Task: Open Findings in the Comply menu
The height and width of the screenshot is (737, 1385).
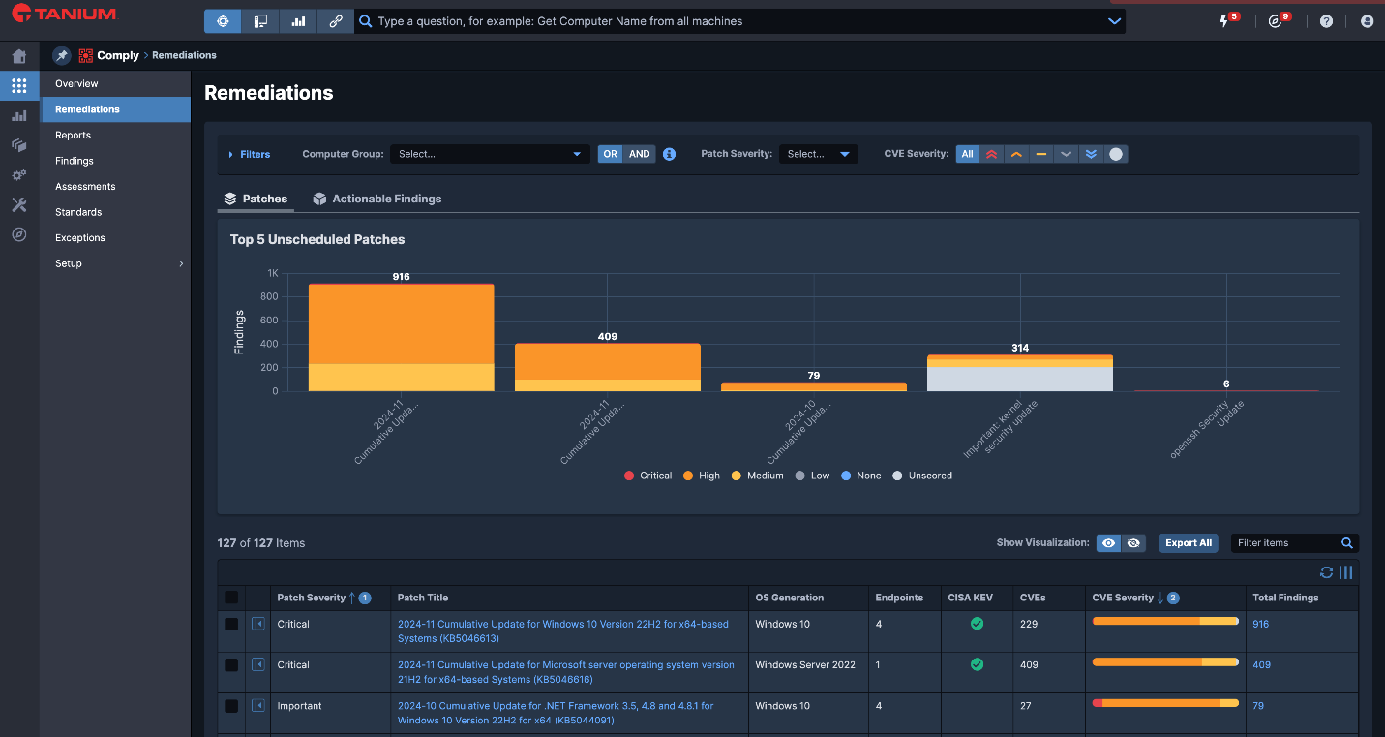Action: [x=116, y=161]
